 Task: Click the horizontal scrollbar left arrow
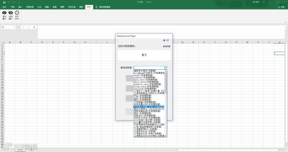(177, 150)
